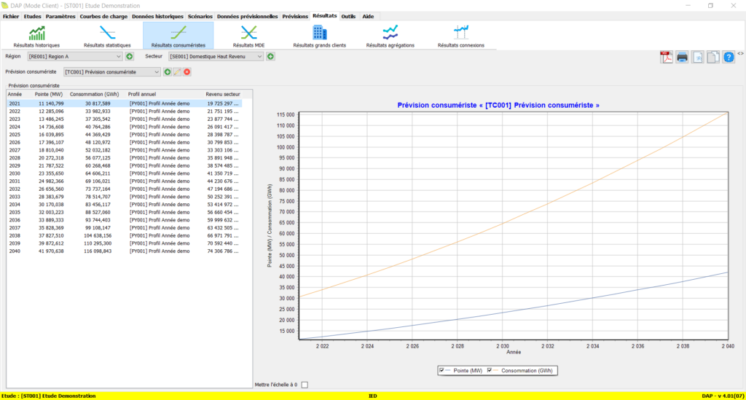The height and width of the screenshot is (400, 746).
Task: Click the copy documents icon
Action: (713, 58)
